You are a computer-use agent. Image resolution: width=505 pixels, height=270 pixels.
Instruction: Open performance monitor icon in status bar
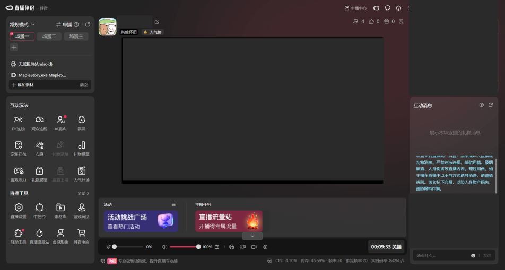269,260
